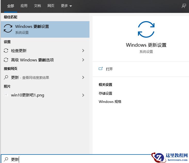Click the search magnifier icon in search box
Image resolution: width=189 pixels, height=163 pixels.
point(6,159)
